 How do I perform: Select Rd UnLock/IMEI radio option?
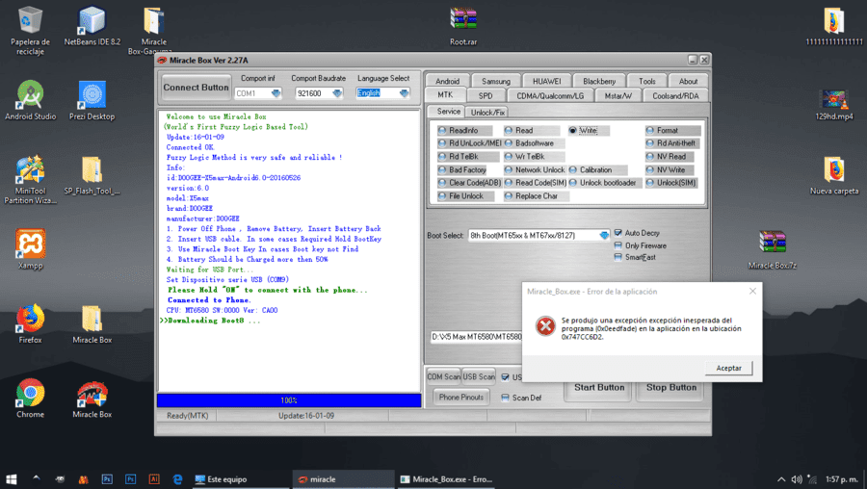tap(469, 143)
